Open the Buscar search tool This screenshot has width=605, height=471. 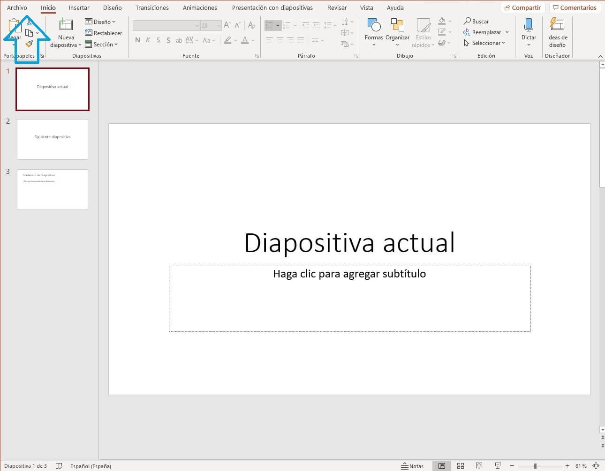coord(476,21)
